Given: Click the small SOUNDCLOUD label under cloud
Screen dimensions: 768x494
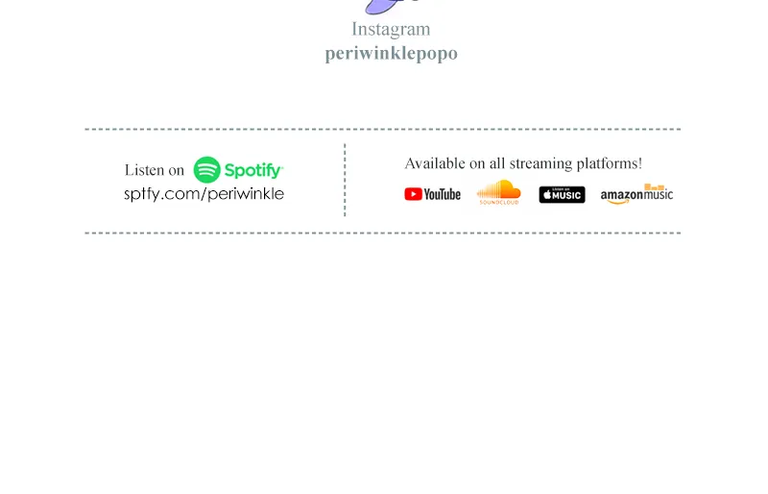Looking at the screenshot, I should point(499,202).
